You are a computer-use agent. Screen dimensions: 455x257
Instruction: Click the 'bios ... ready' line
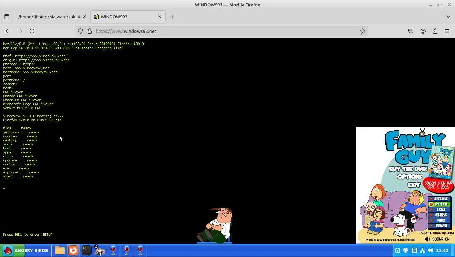tap(17, 128)
